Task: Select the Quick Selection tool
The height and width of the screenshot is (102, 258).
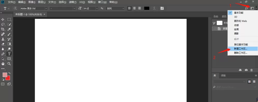Action: [x=9, y=25]
